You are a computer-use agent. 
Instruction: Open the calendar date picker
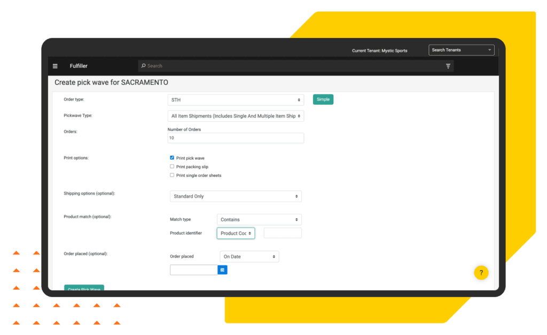[222, 270]
